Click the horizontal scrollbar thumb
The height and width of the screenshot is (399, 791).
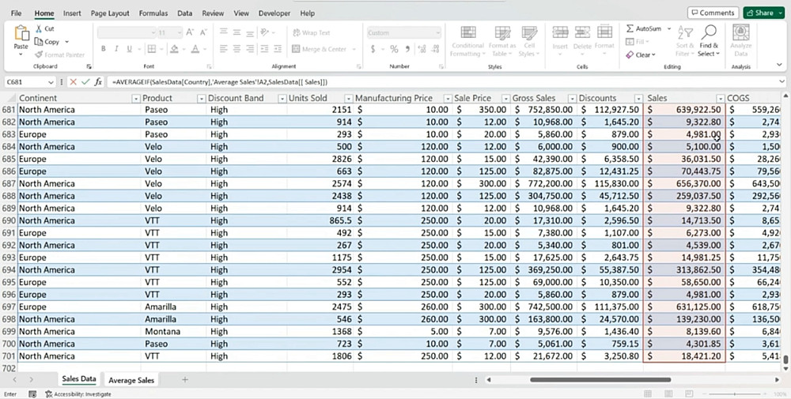click(600, 380)
